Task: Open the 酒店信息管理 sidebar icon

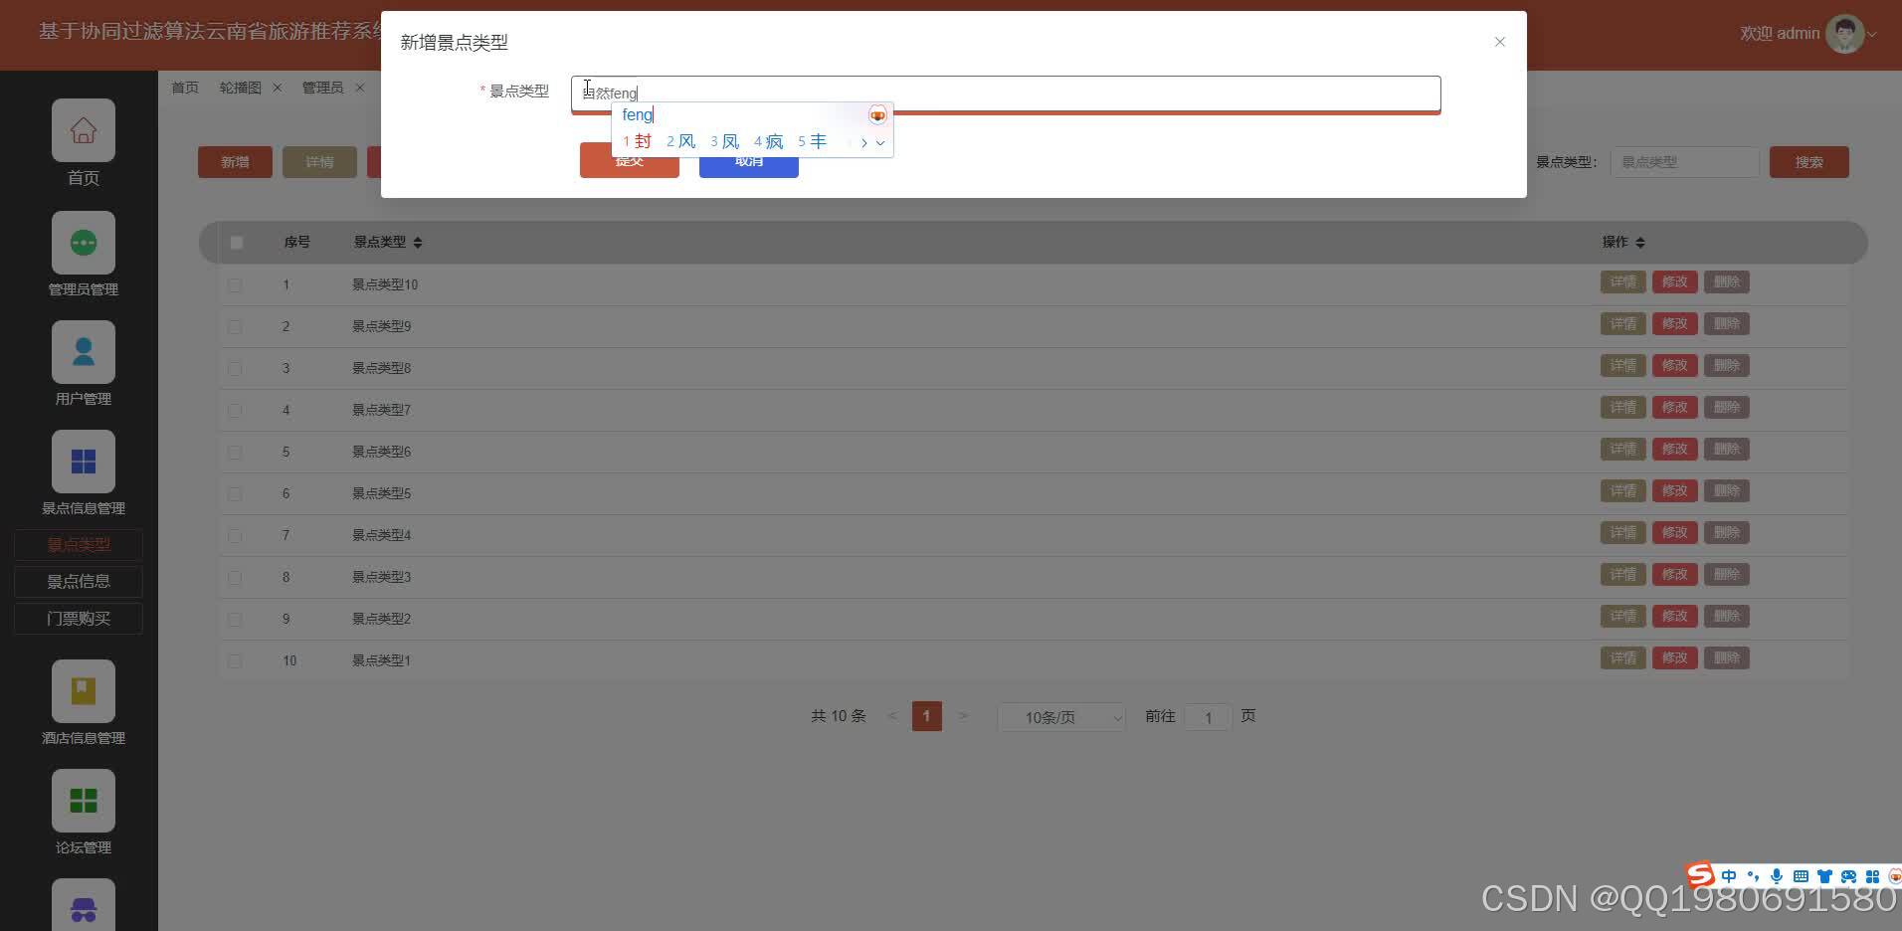Action: tap(84, 691)
